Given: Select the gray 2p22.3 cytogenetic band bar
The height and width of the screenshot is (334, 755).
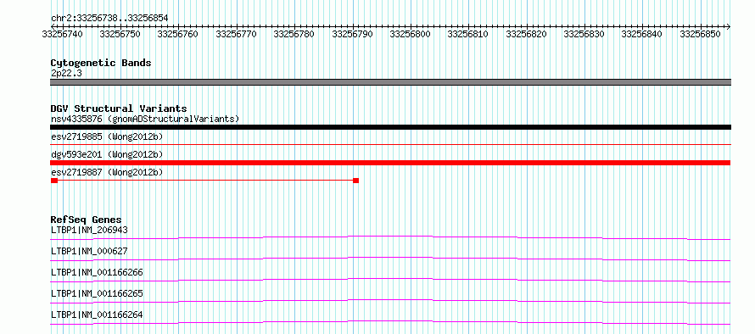Looking at the screenshot, I should (x=390, y=82).
